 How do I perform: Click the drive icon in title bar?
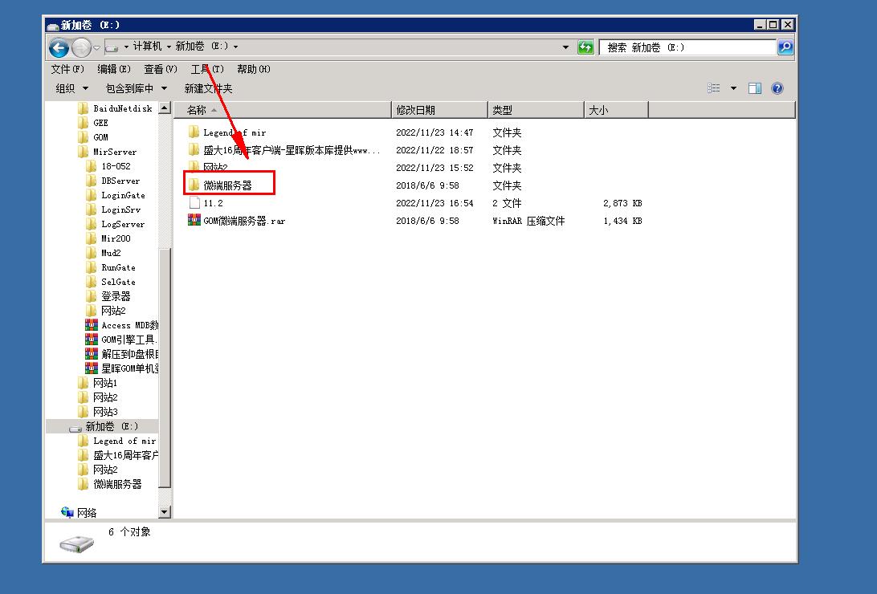point(53,26)
